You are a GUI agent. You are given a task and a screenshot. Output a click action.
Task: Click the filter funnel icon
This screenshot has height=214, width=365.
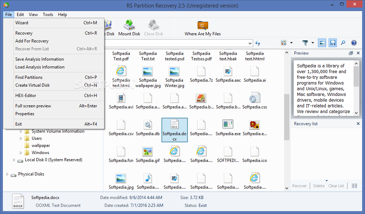click(305, 42)
